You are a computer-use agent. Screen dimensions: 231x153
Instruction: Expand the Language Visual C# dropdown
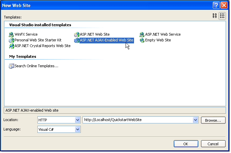coord(77,129)
